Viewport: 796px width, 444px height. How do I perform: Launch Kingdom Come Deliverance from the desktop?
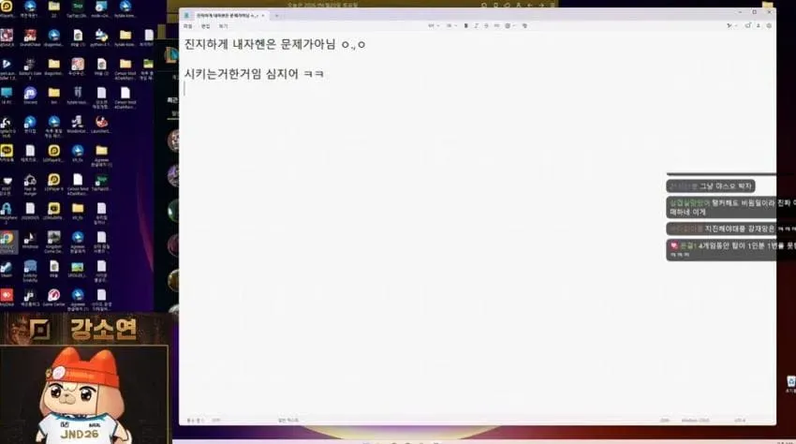pyautogui.click(x=53, y=242)
